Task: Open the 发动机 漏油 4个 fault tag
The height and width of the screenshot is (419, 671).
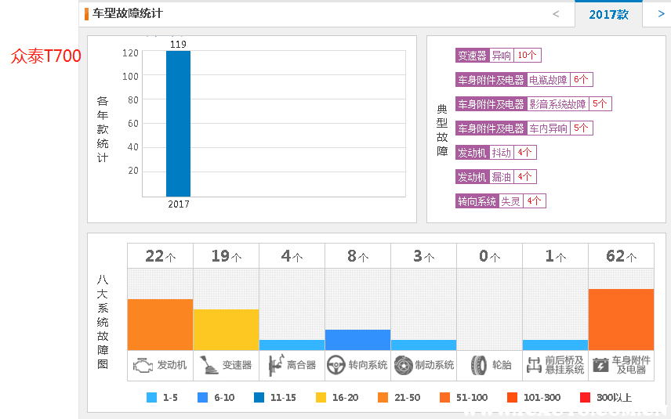Action: point(496,177)
